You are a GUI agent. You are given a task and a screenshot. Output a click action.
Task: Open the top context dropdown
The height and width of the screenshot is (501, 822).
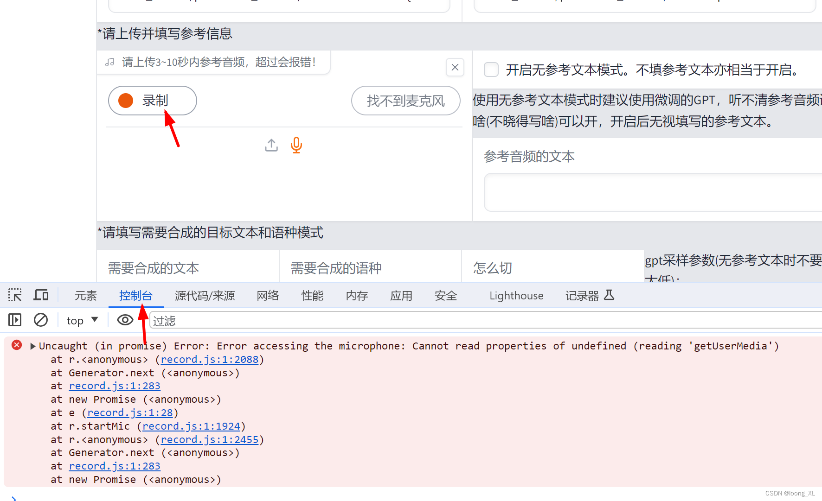82,320
